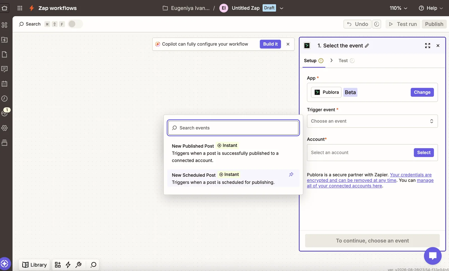Open the import icon in left sidebar
Image resolution: width=449 pixels, height=271 pixels.
tap(4, 40)
